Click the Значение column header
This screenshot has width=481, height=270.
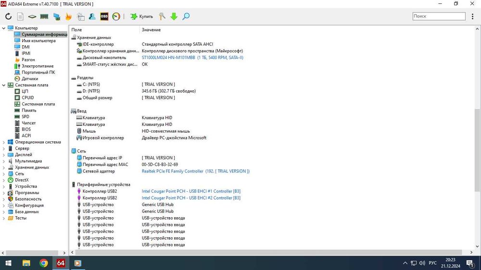(151, 30)
